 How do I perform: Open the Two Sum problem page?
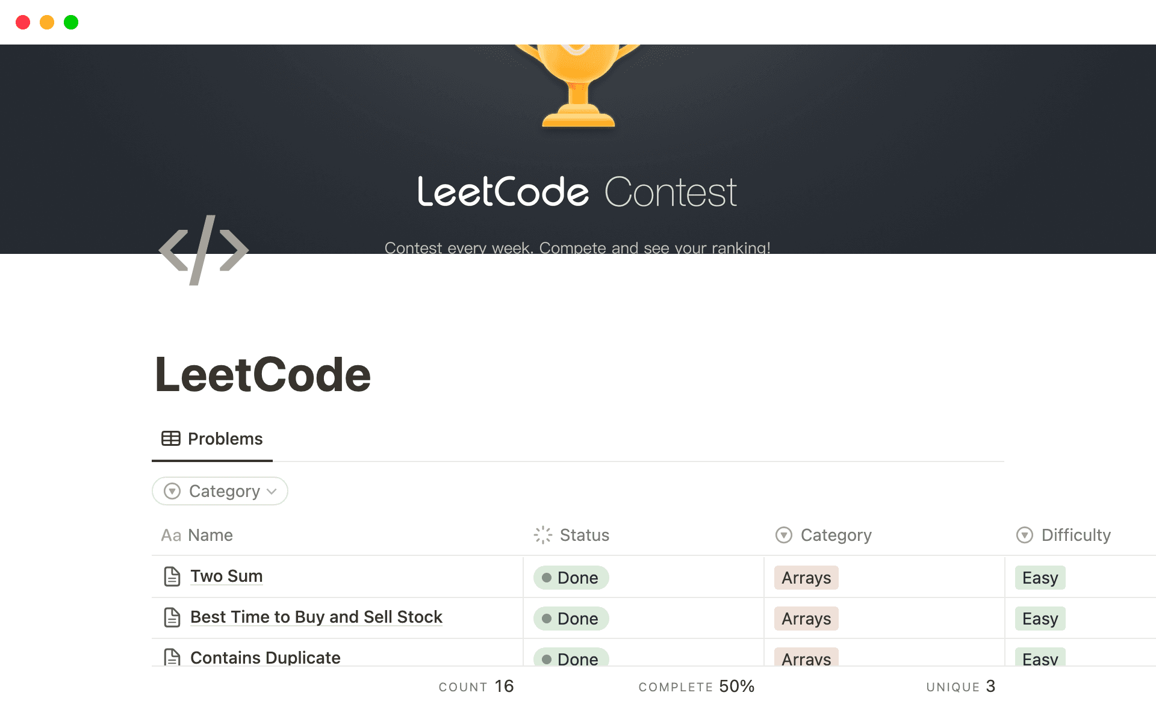tap(226, 576)
